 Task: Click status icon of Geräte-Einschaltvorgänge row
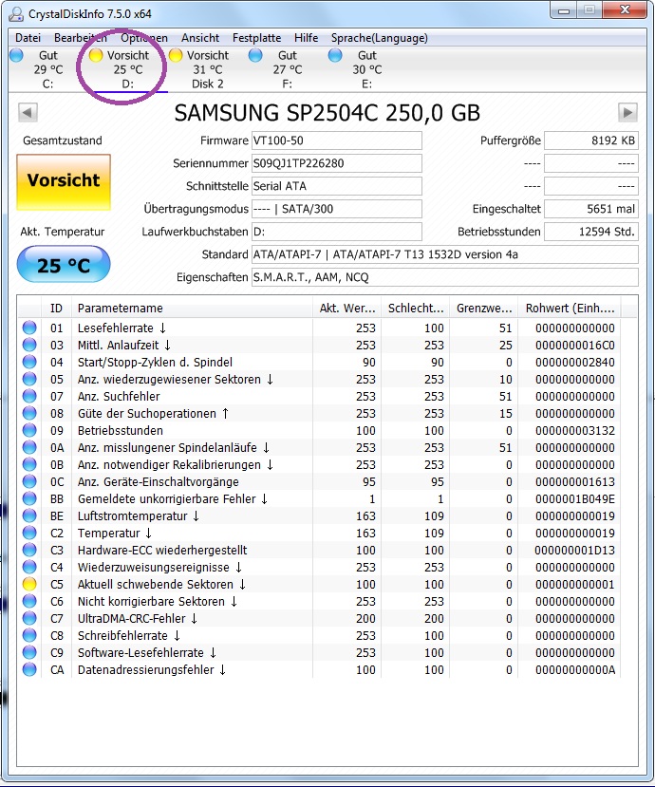(x=29, y=481)
